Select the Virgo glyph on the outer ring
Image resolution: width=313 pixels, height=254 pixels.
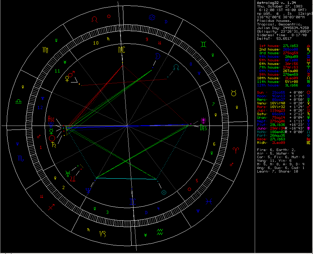click(x=45, y=50)
